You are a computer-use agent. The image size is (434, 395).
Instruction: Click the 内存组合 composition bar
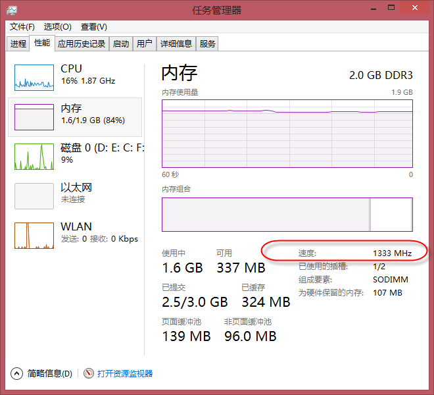[287, 215]
